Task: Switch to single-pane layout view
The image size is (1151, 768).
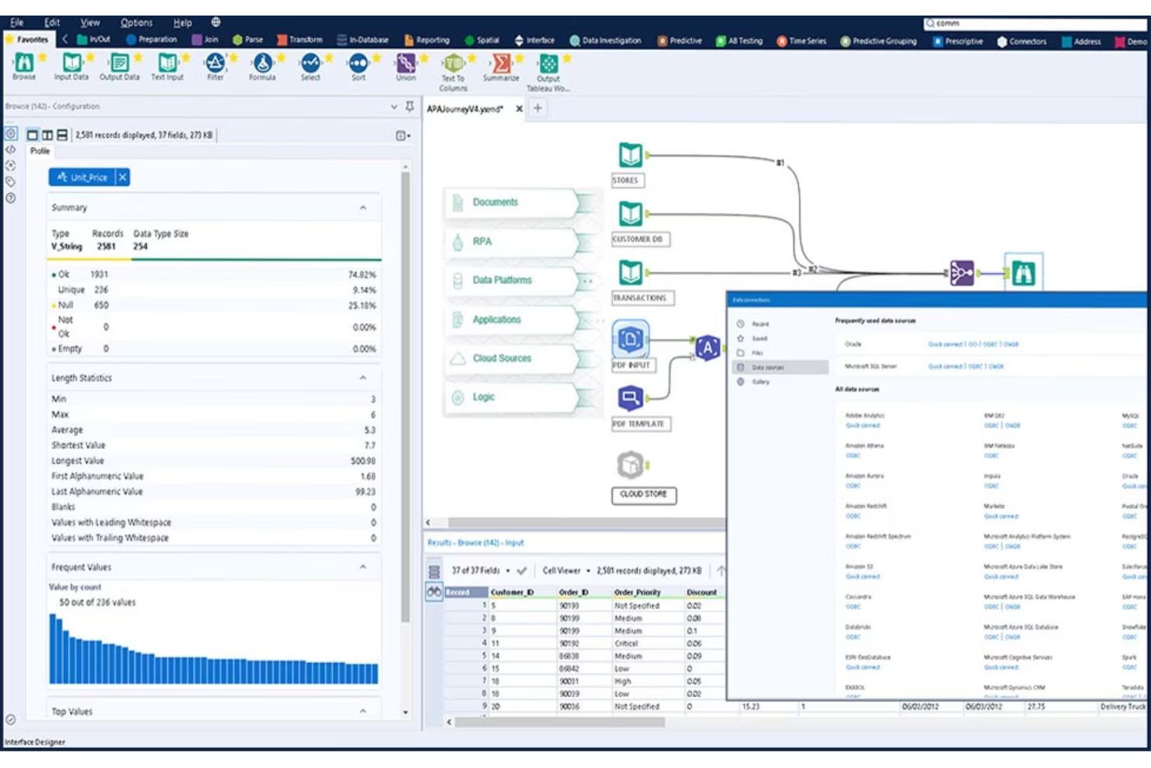Action: coord(33,135)
